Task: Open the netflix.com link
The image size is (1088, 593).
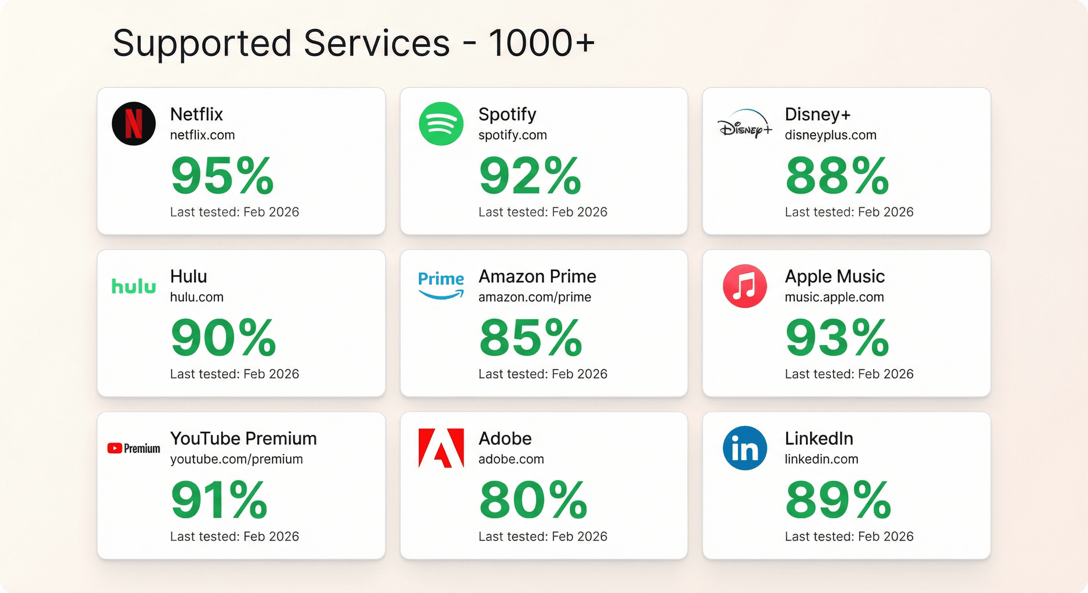Action: 202,135
